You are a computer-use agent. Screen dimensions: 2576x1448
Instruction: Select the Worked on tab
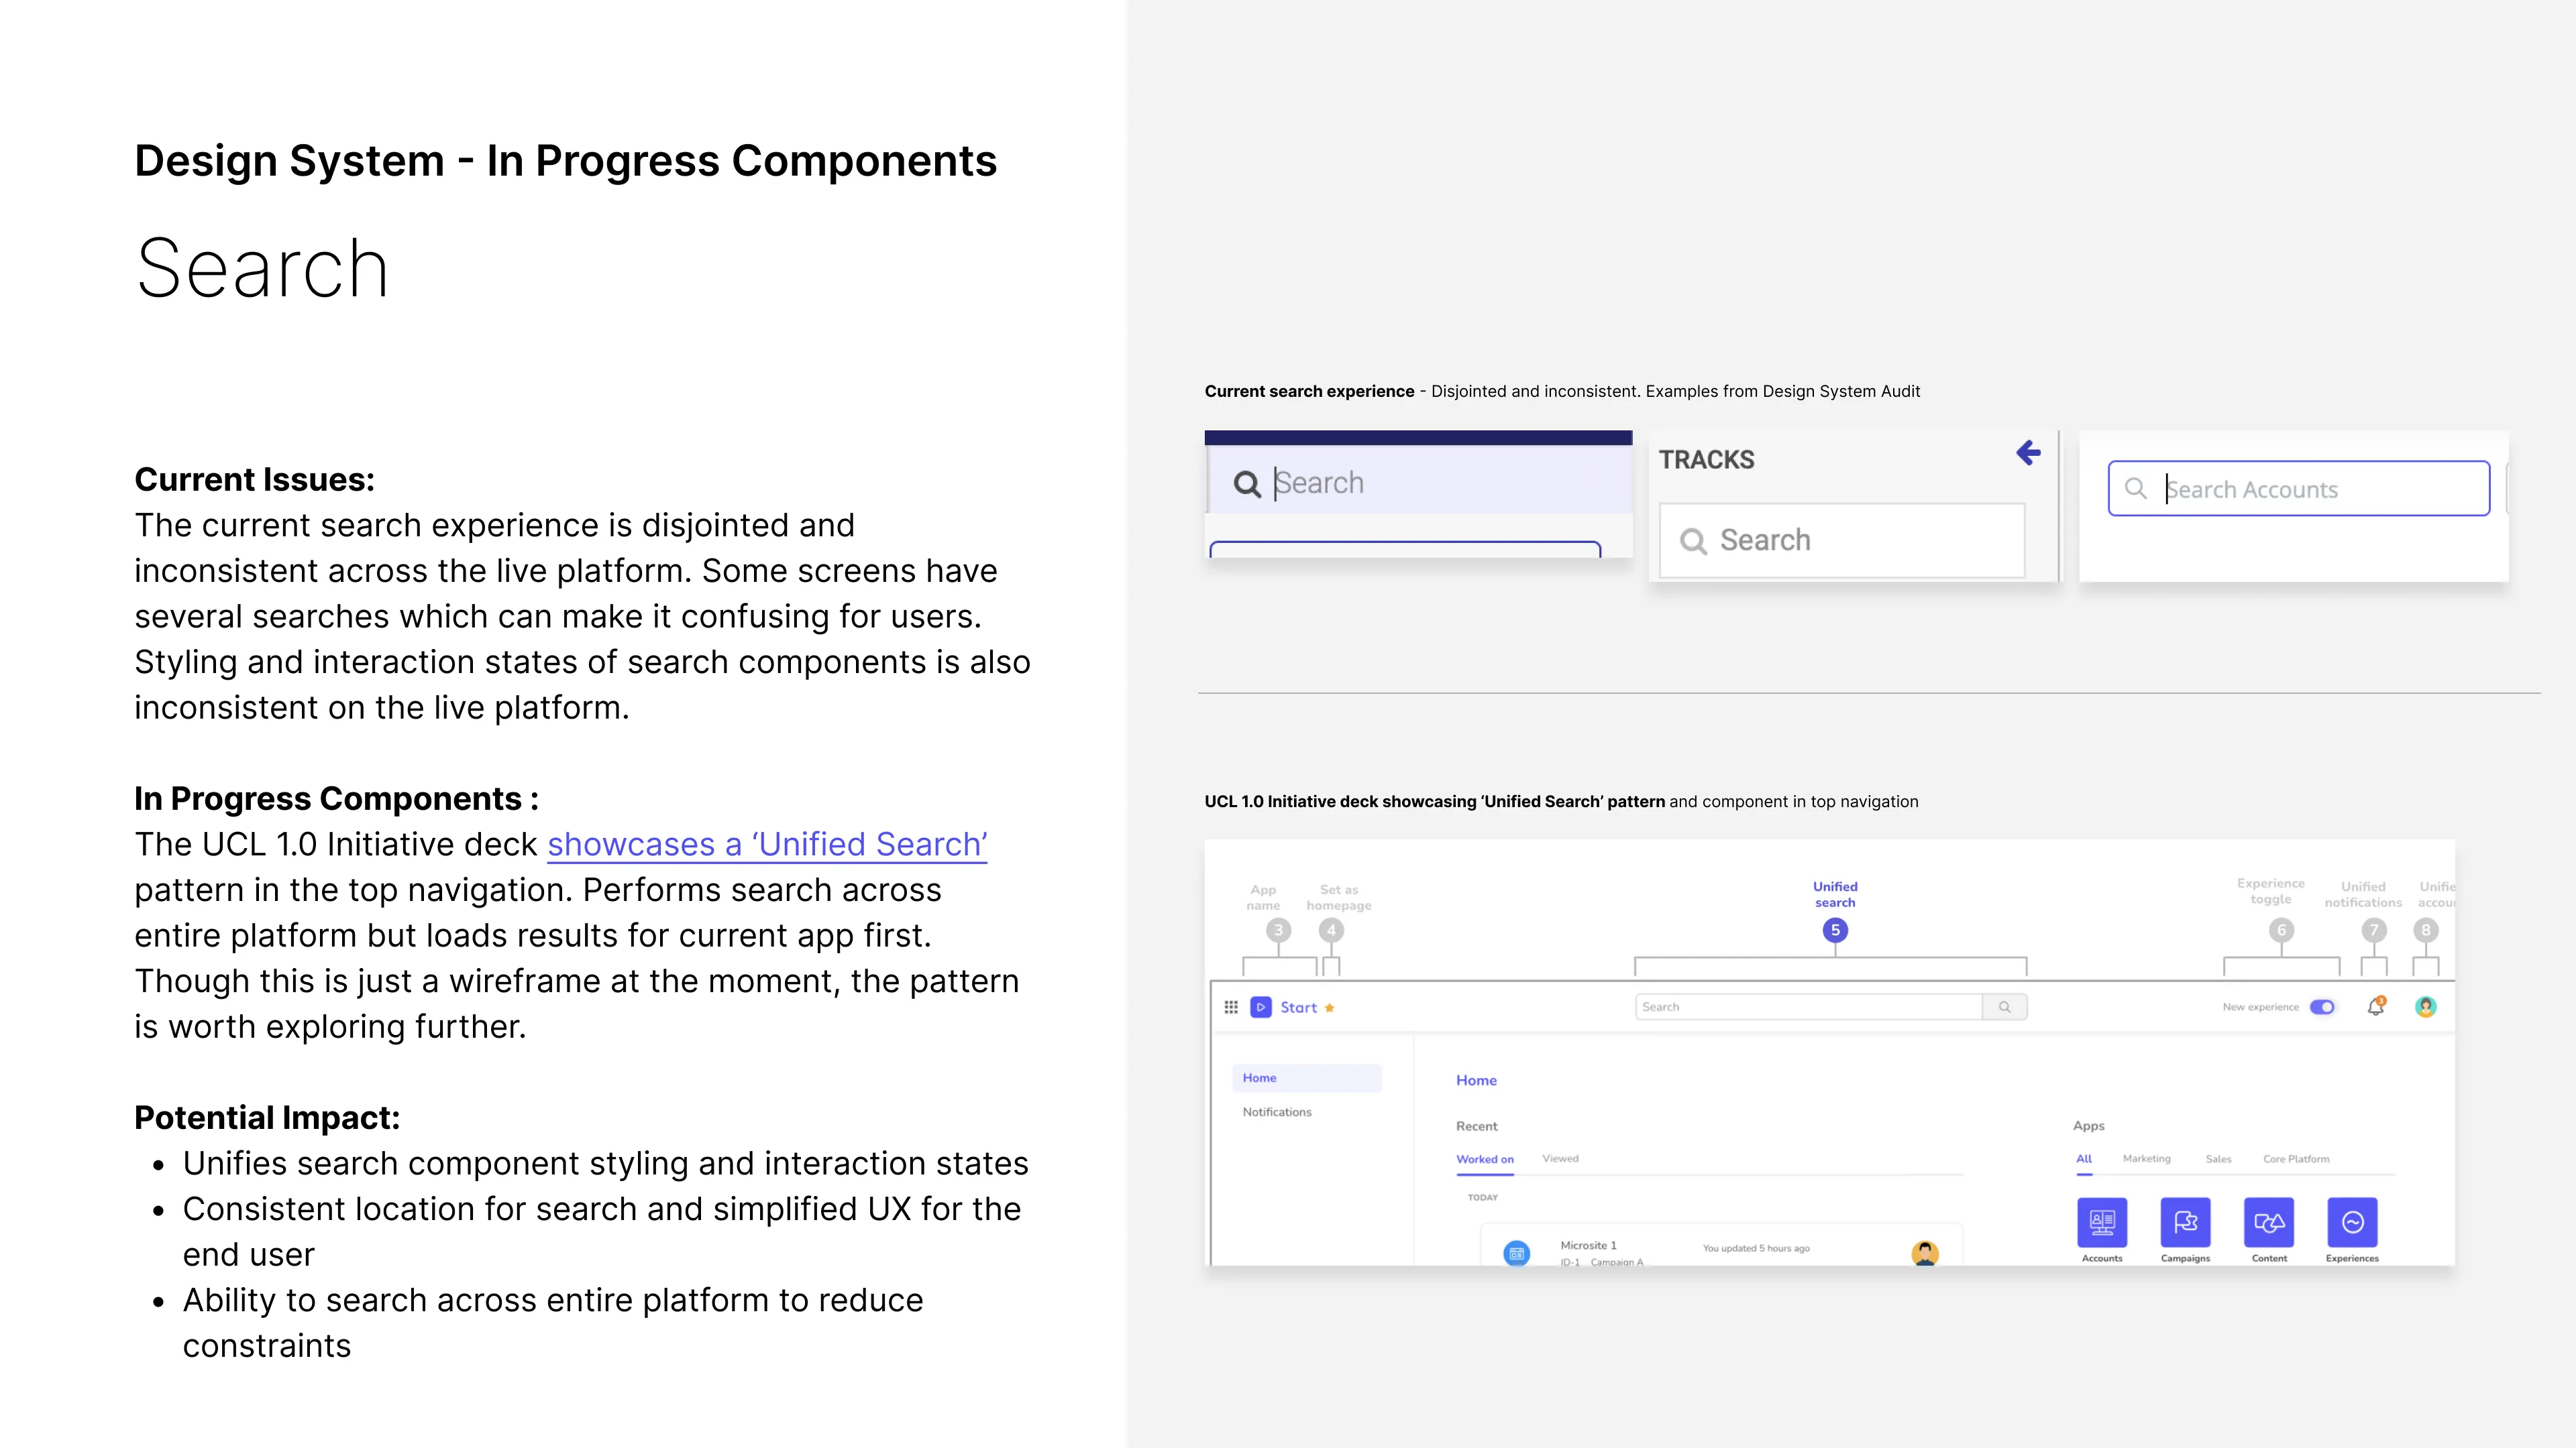click(1485, 1159)
